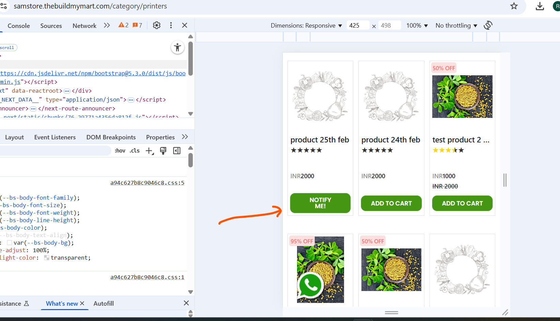
Task: Open a94c627b8c9046c8.css:5 source link
Action: click(x=147, y=183)
